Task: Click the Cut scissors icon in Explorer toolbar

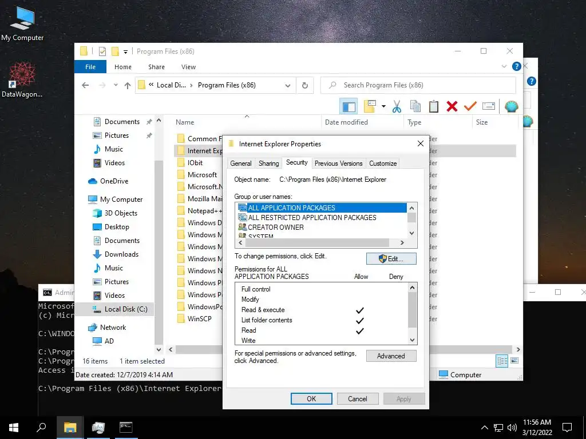Action: [x=397, y=106]
